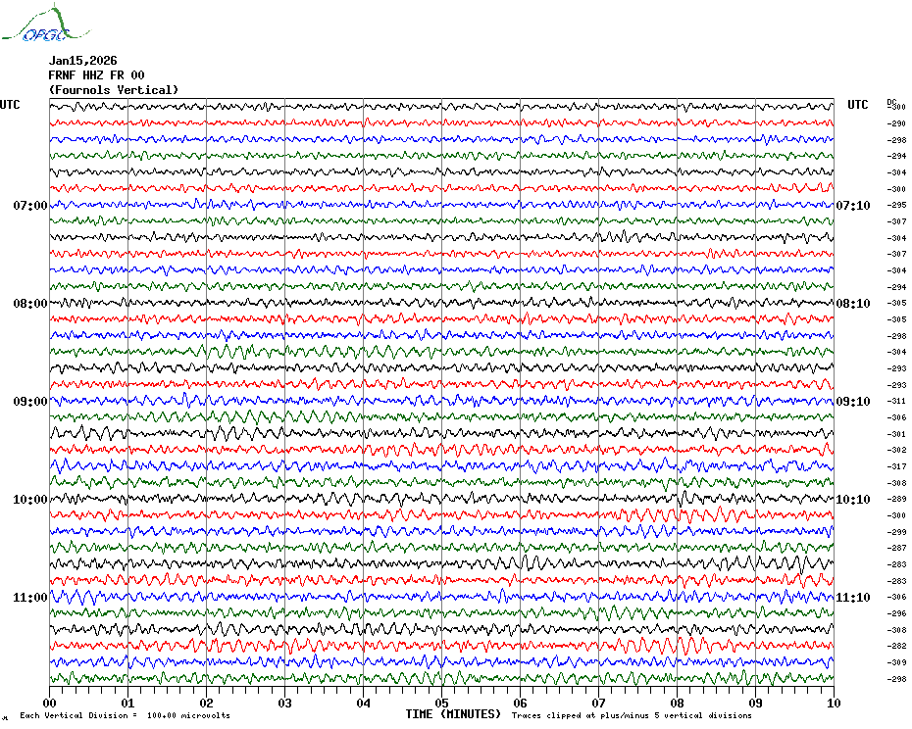
Task: Click minute tick label '00' on x-axis
Action: (49, 704)
